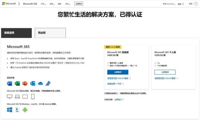Click the page headline 您繁忙生活的解决方案
This screenshot has height=120, width=200.
point(100,14)
